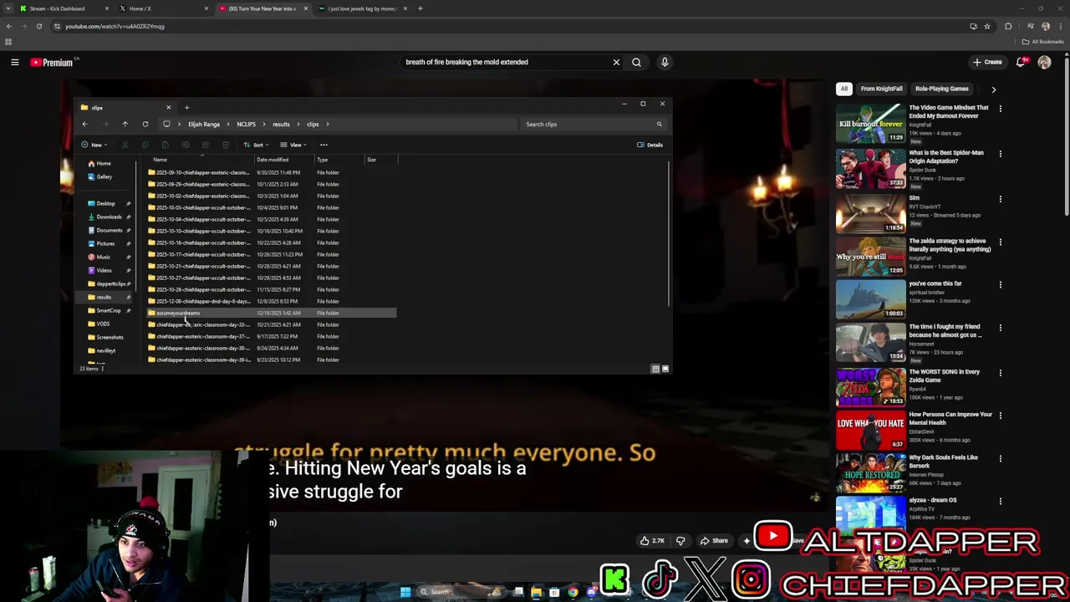Click the YouTube Premium logo
The image size is (1070, 602).
tap(52, 62)
